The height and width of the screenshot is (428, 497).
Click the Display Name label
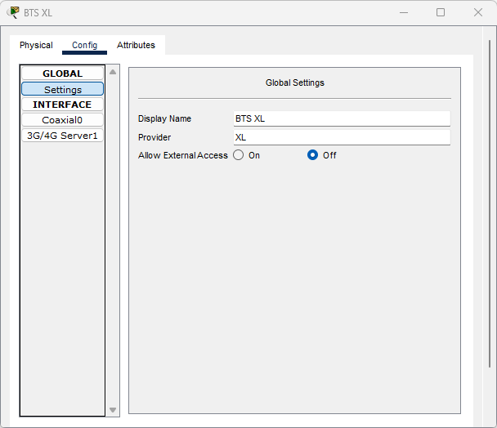coord(164,118)
